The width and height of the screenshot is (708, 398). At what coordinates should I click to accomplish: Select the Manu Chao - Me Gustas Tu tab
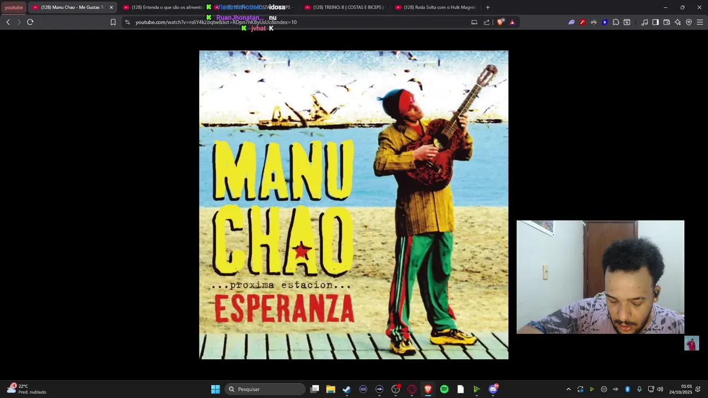69,7
